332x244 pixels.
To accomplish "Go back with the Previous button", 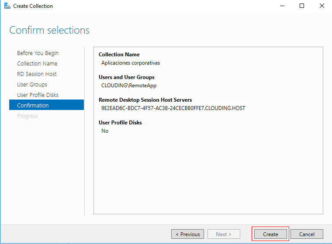I will click(x=187, y=234).
